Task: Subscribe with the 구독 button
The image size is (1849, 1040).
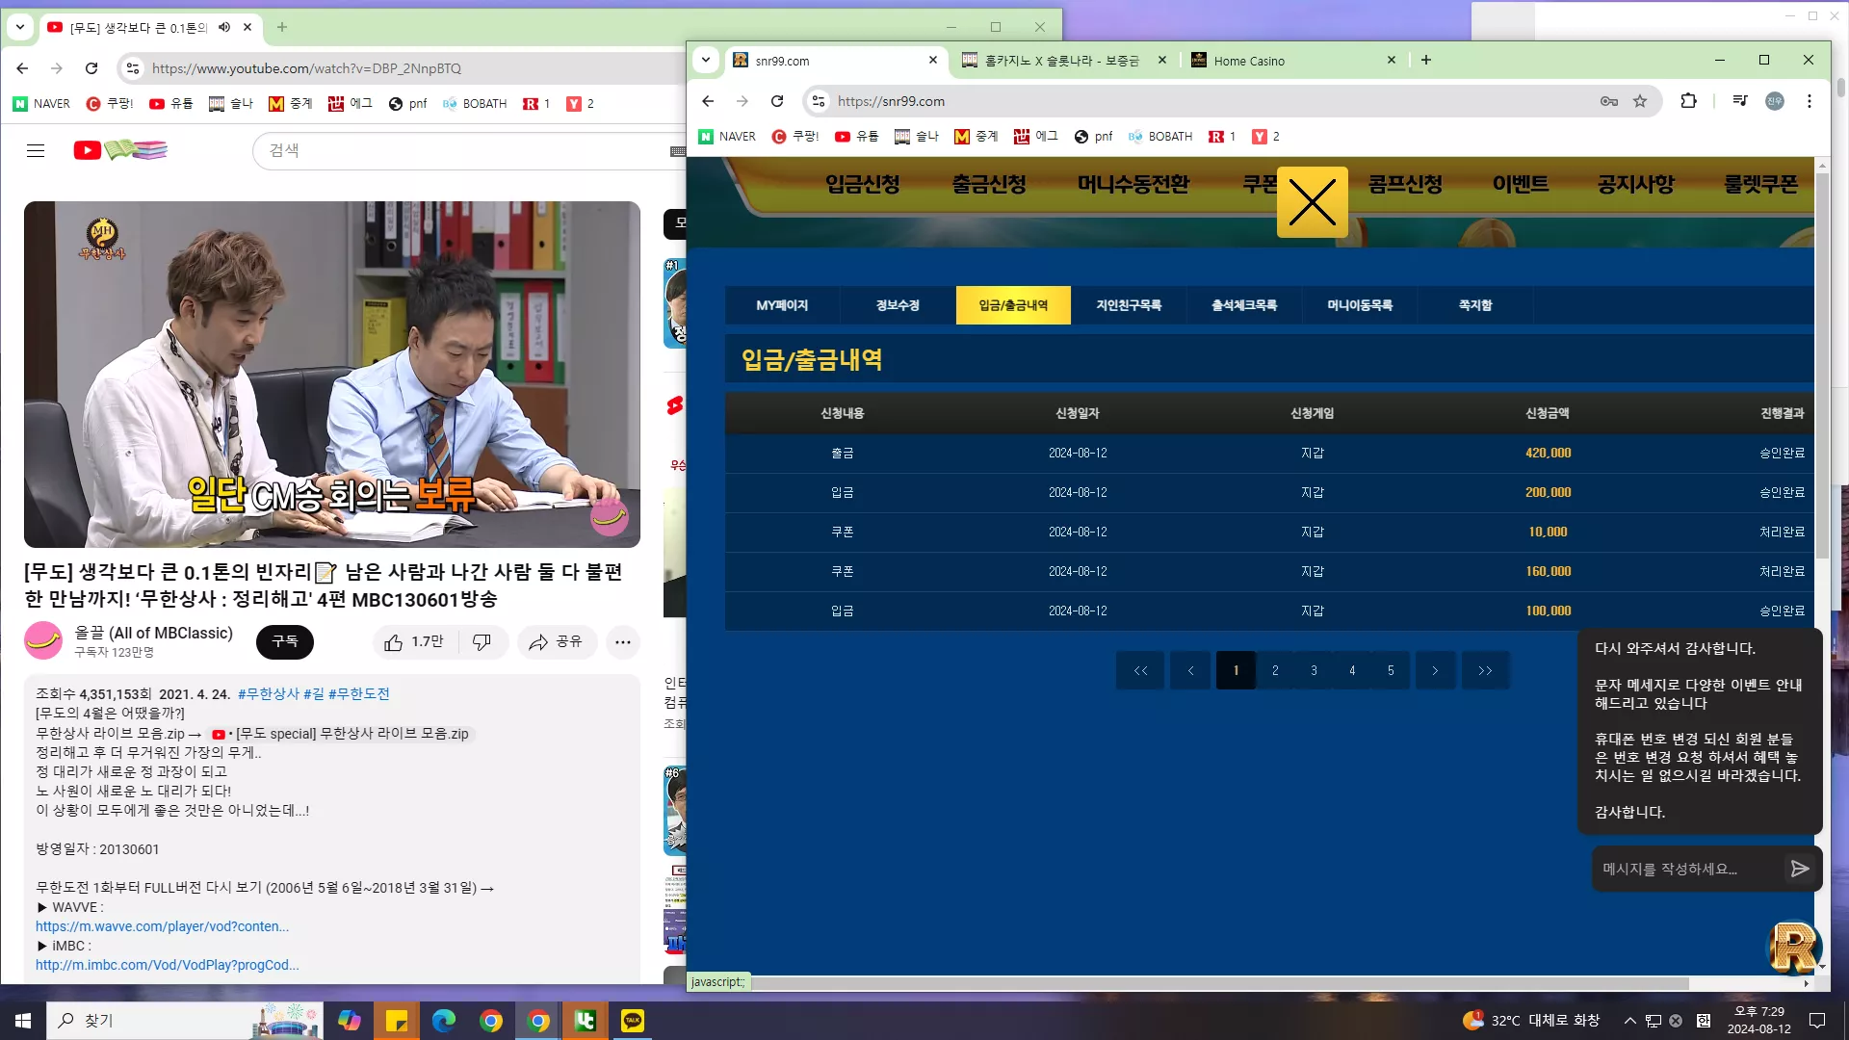Action: point(285,642)
